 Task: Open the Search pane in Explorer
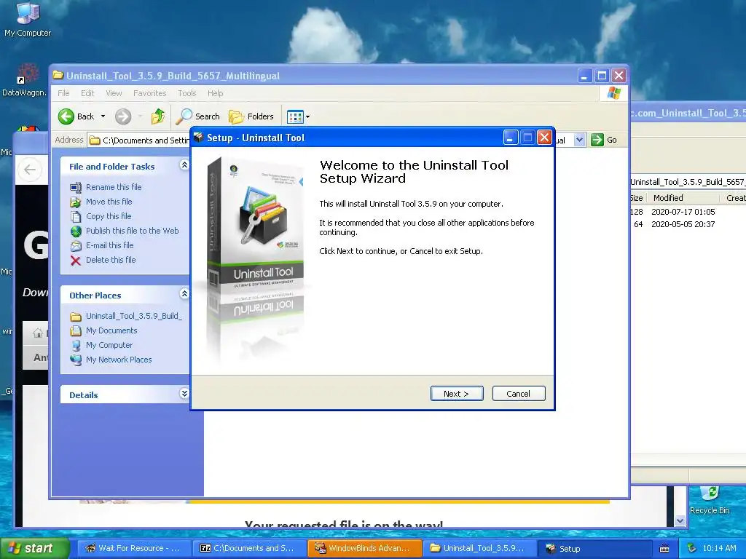tap(197, 116)
